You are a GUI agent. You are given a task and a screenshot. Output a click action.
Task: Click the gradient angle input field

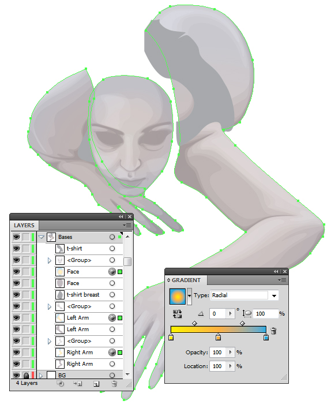[x=219, y=313]
